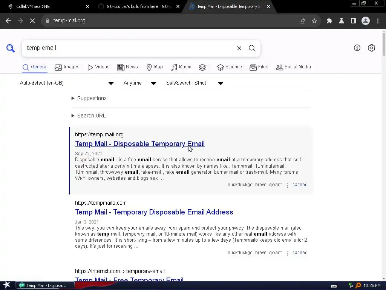The image size is (386, 290).
Task: Click the address bar showing temp-mail.org
Action: (170, 21)
